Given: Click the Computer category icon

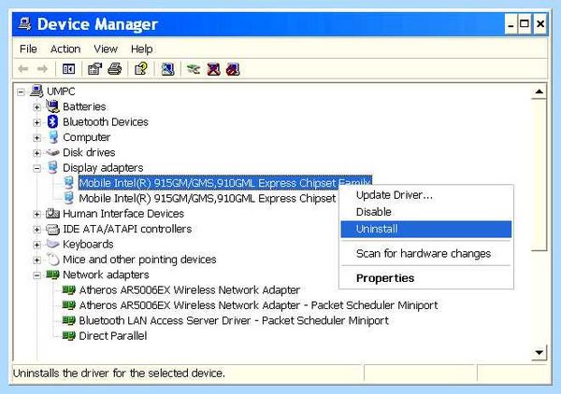Looking at the screenshot, I should 53,137.
